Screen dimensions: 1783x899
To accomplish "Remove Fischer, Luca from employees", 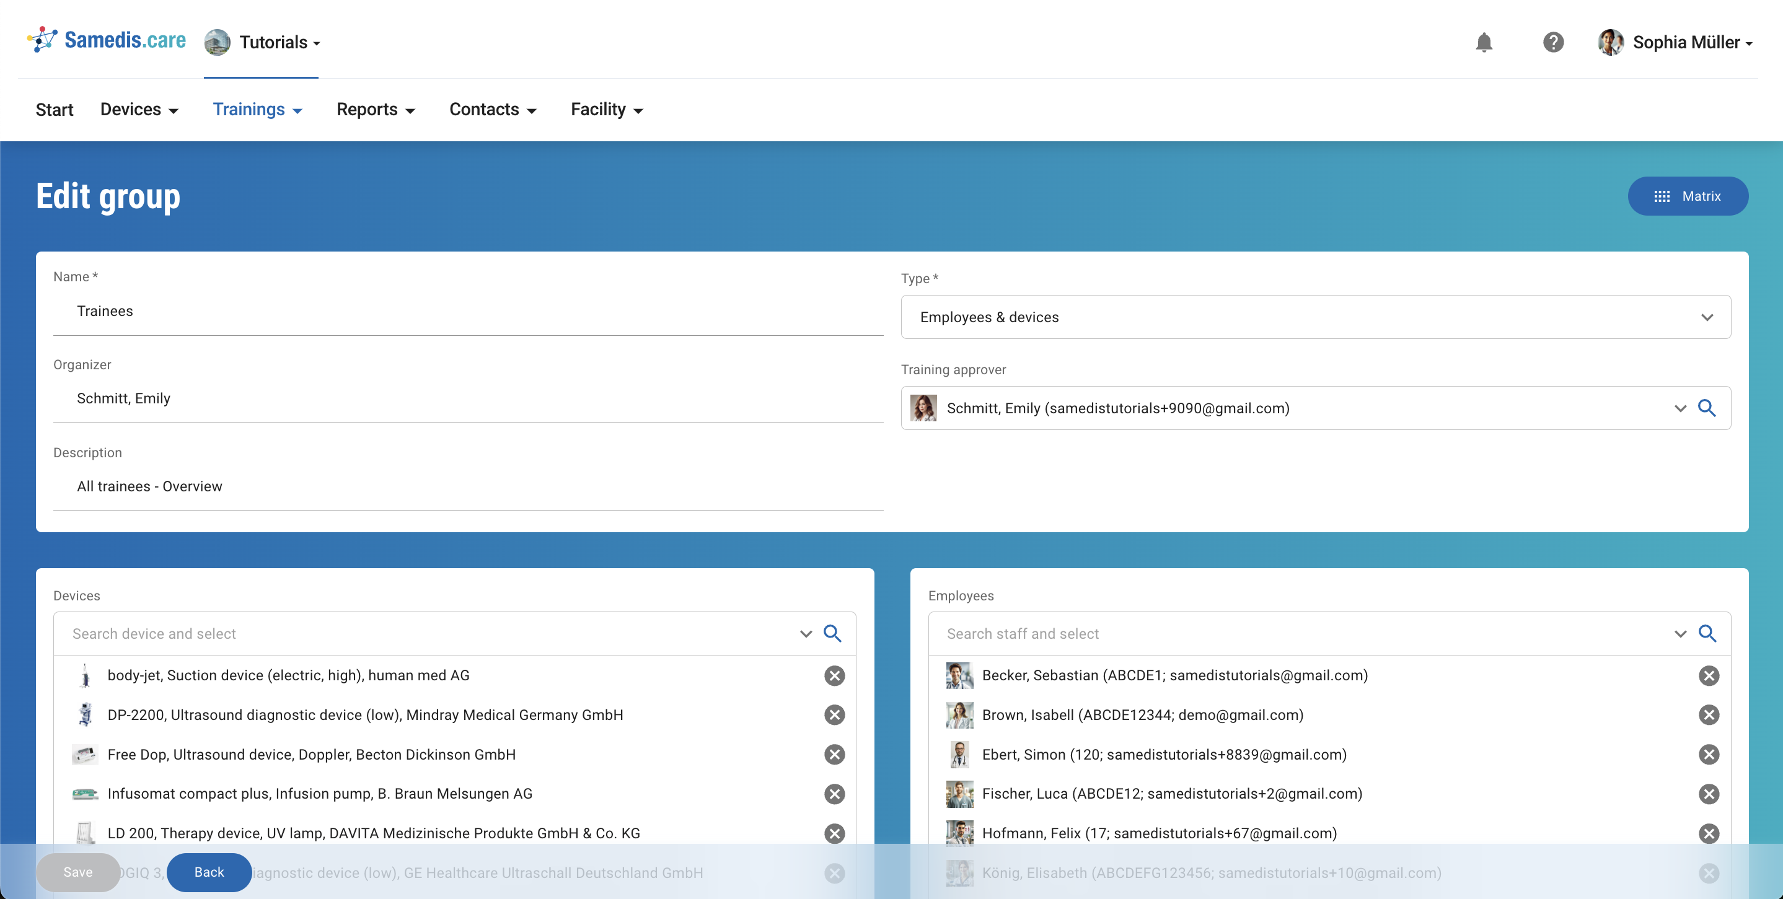I will click(x=1709, y=794).
